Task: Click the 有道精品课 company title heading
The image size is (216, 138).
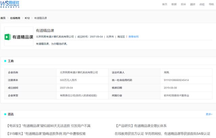Action: pos(45,31)
